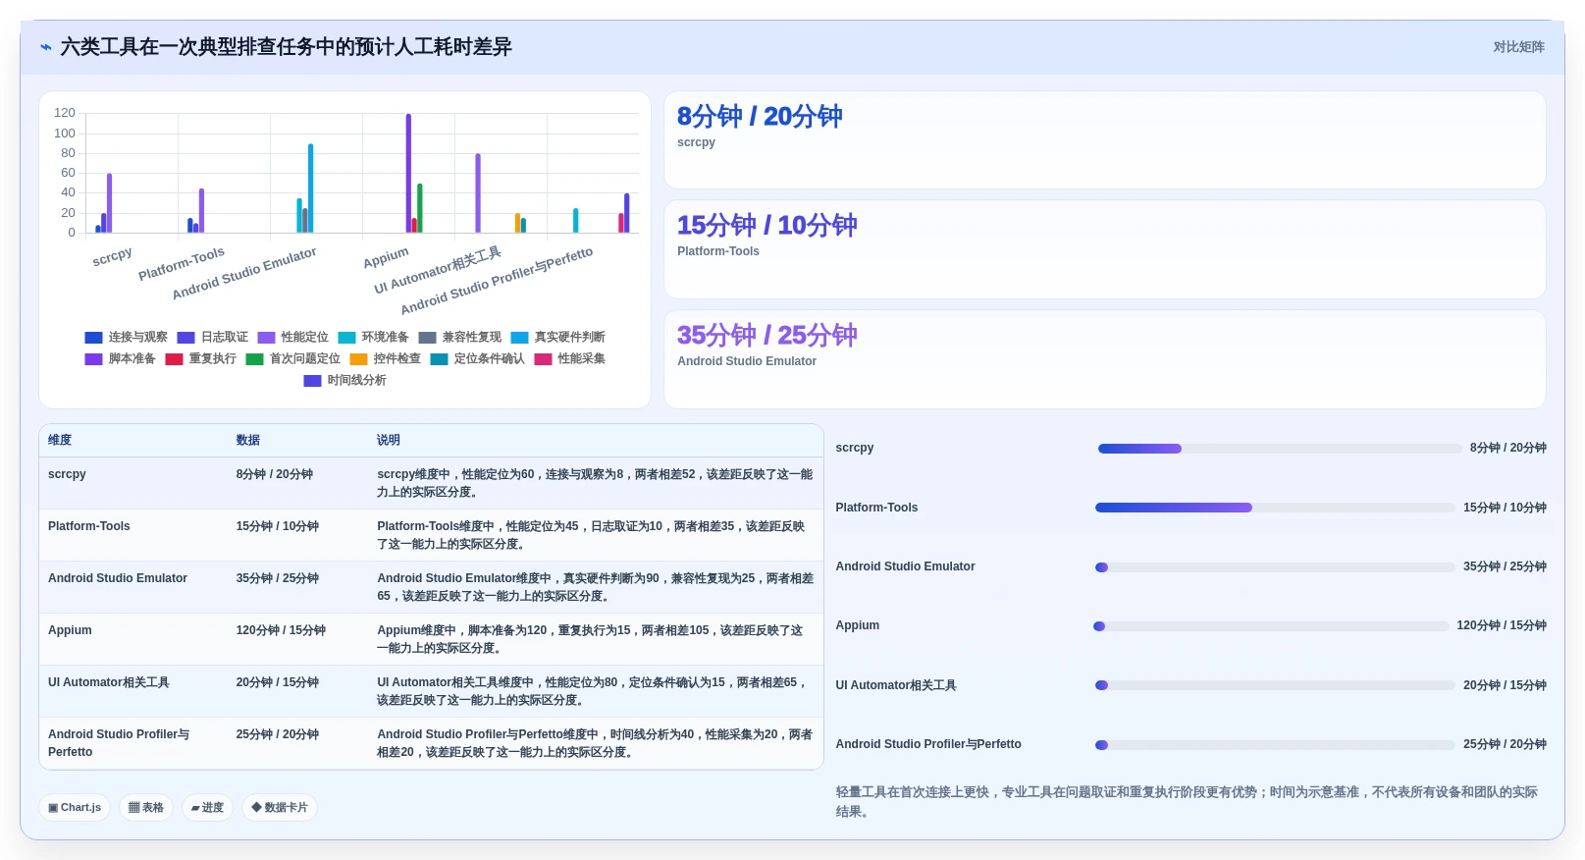Click the UI Automator相关工具 table row name

point(109,682)
